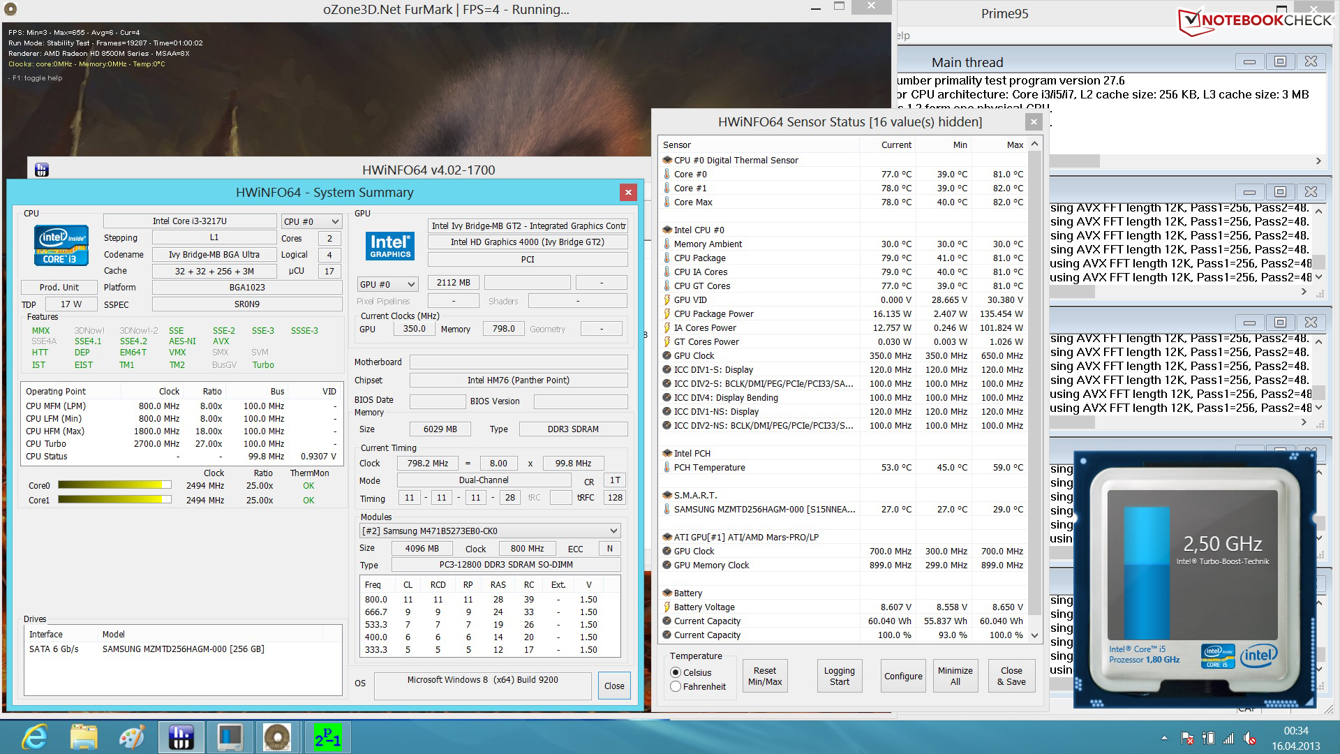The width and height of the screenshot is (1340, 754).
Task: Click the Close & Save button
Action: tap(1011, 676)
